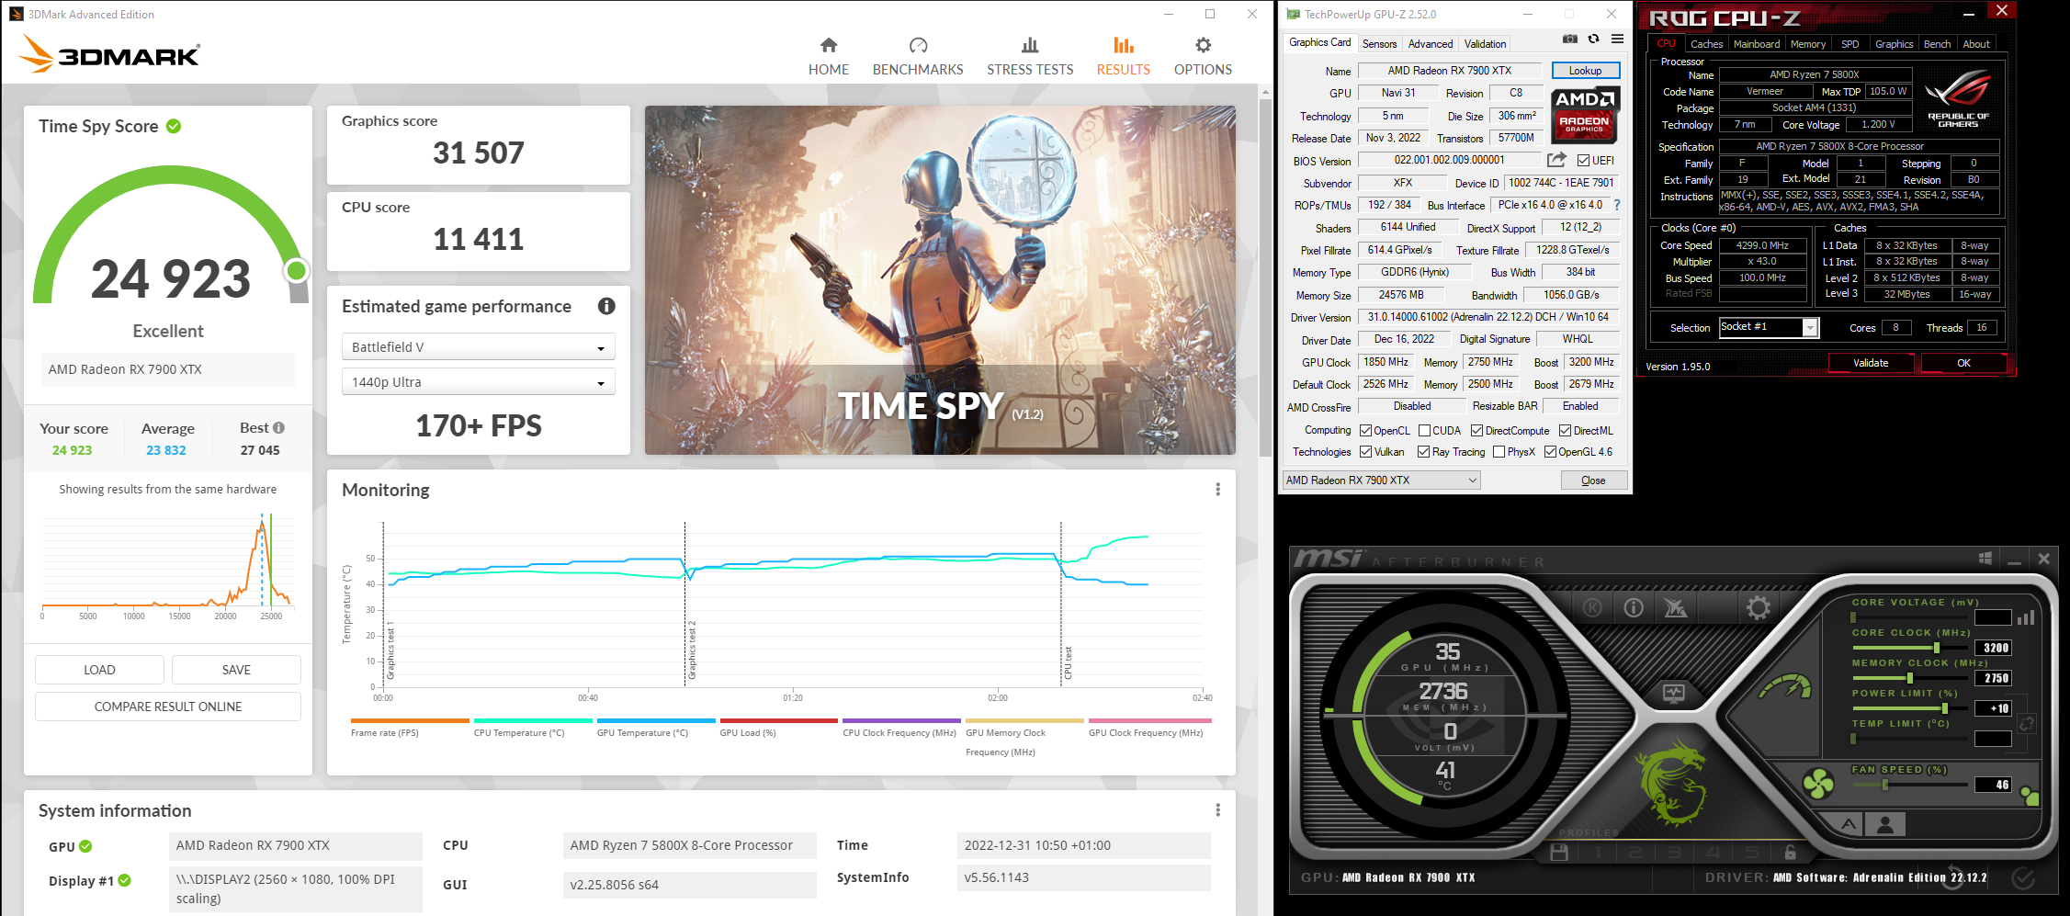The height and width of the screenshot is (916, 2070).
Task: Open the System information three-dot menu
Action: pyautogui.click(x=1218, y=810)
